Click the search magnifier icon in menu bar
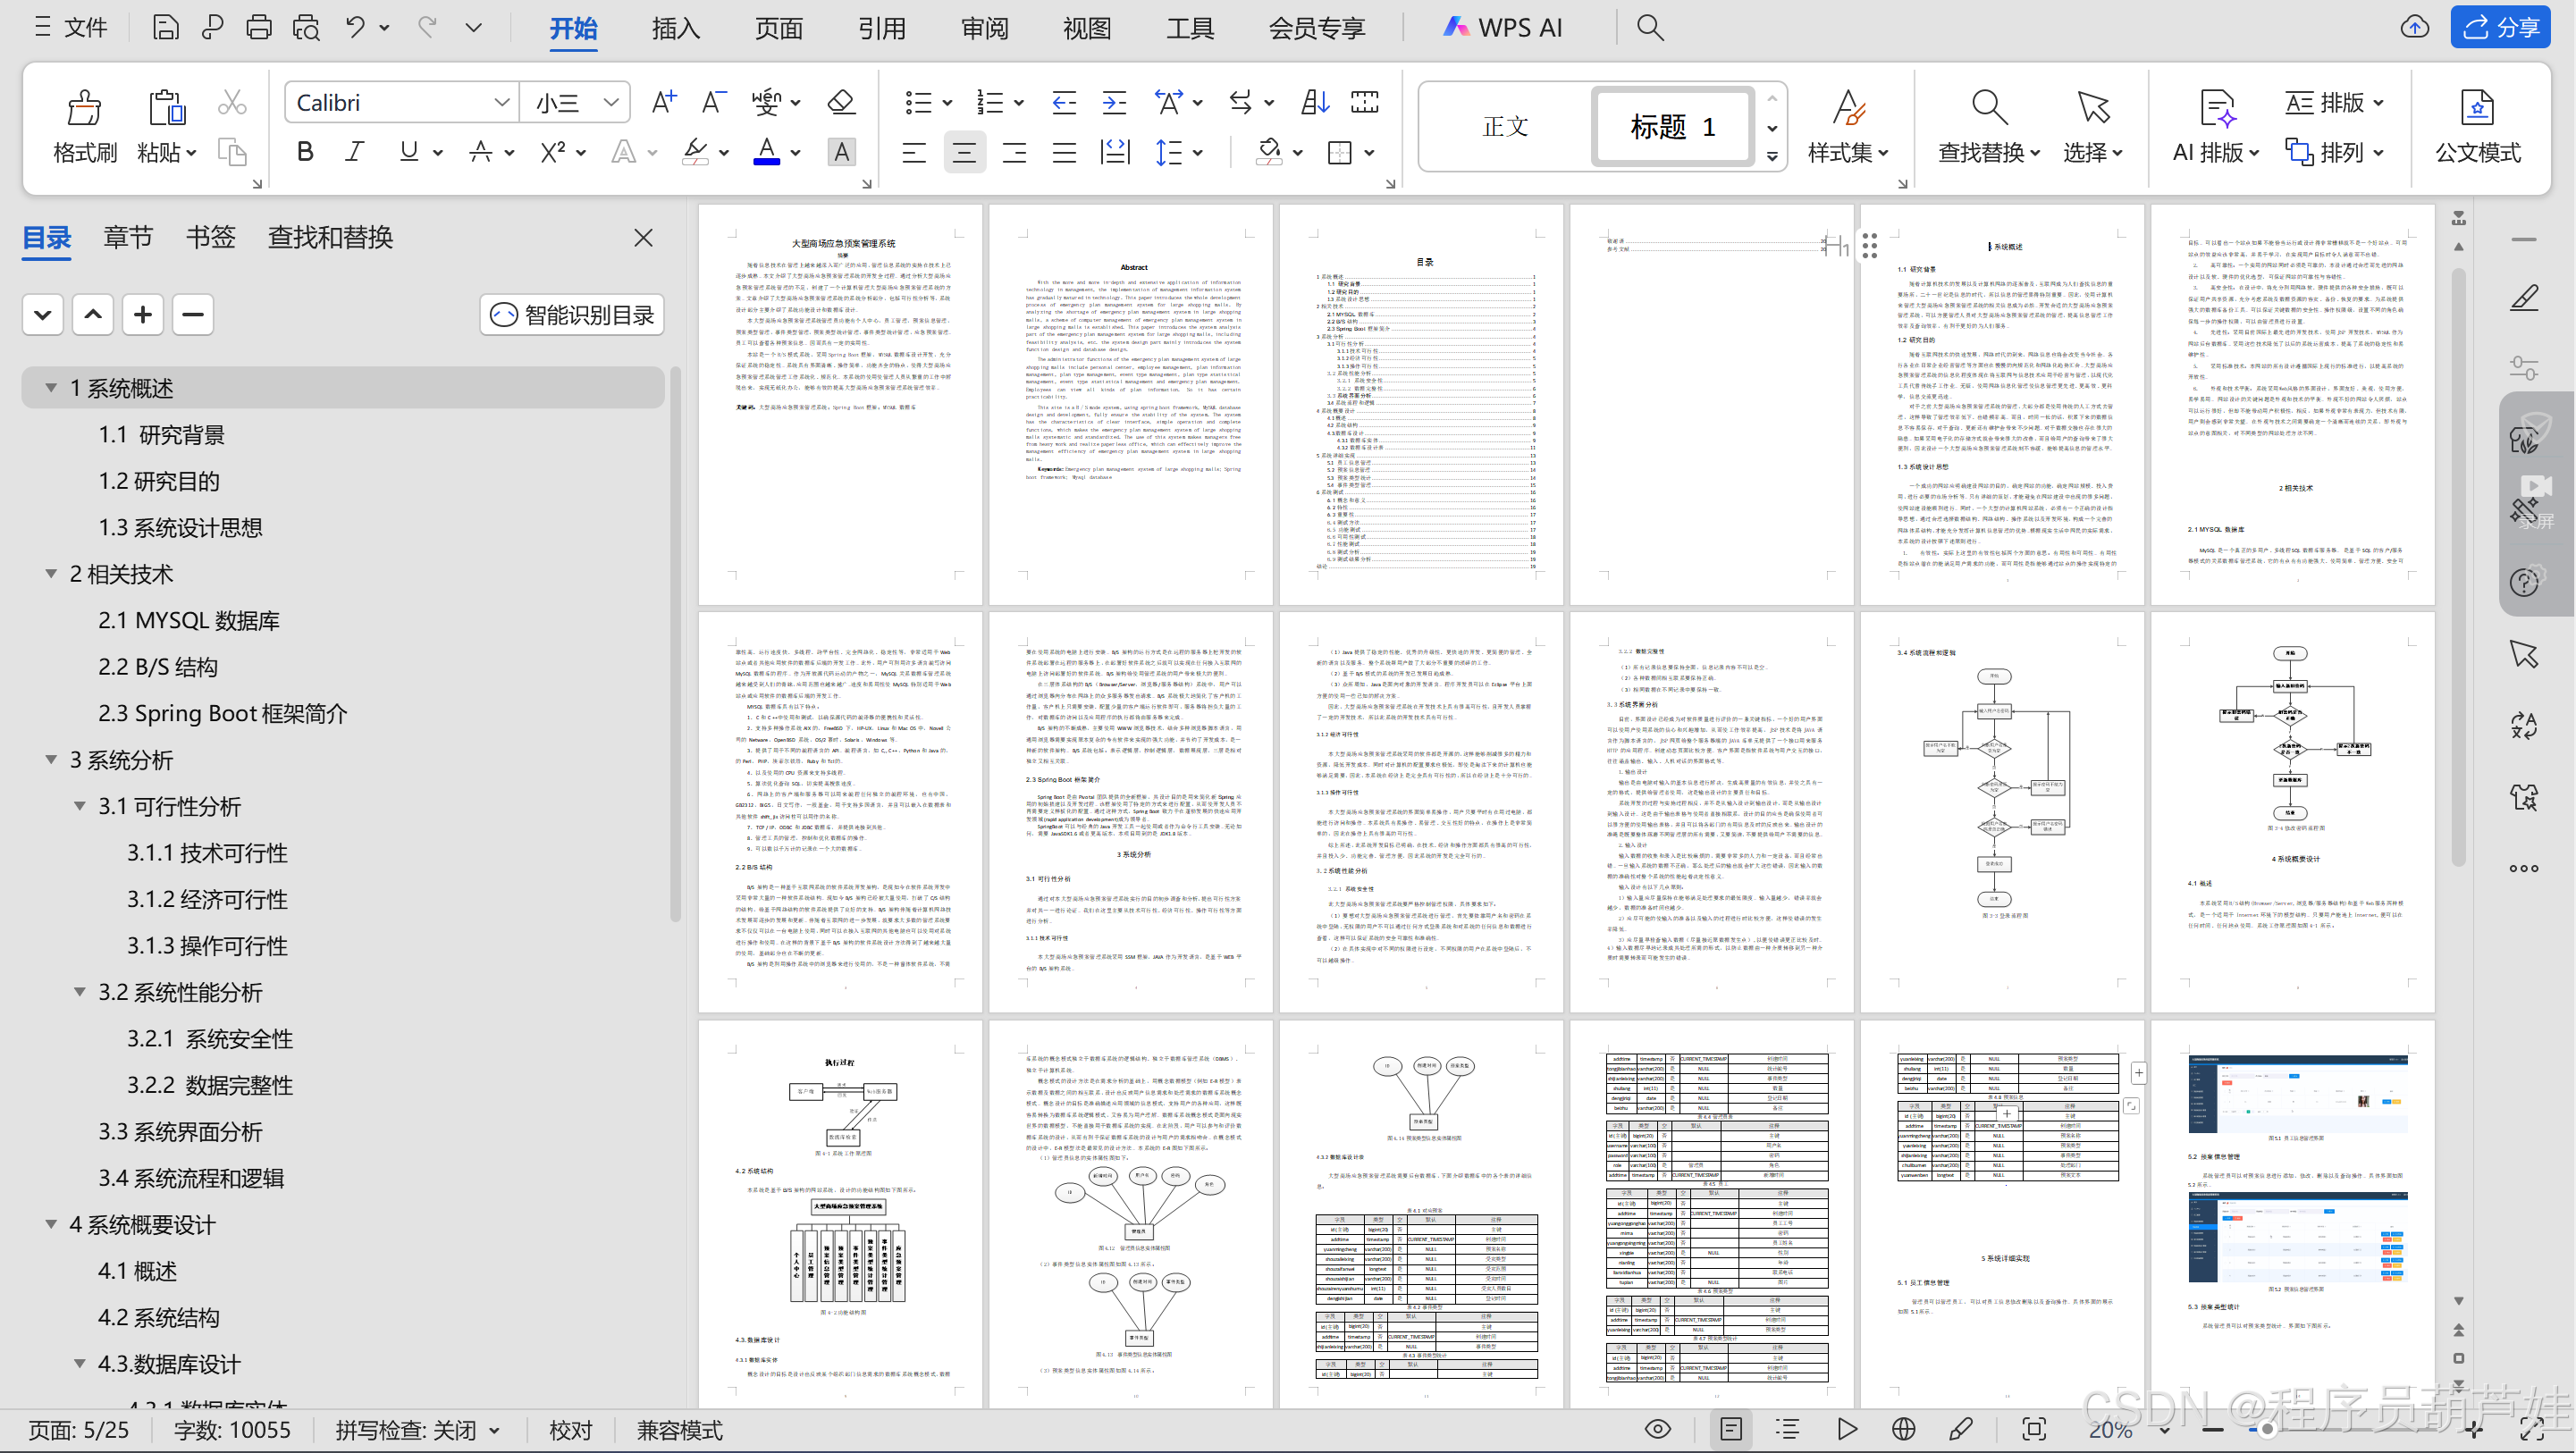2576x1453 pixels. point(1650,28)
